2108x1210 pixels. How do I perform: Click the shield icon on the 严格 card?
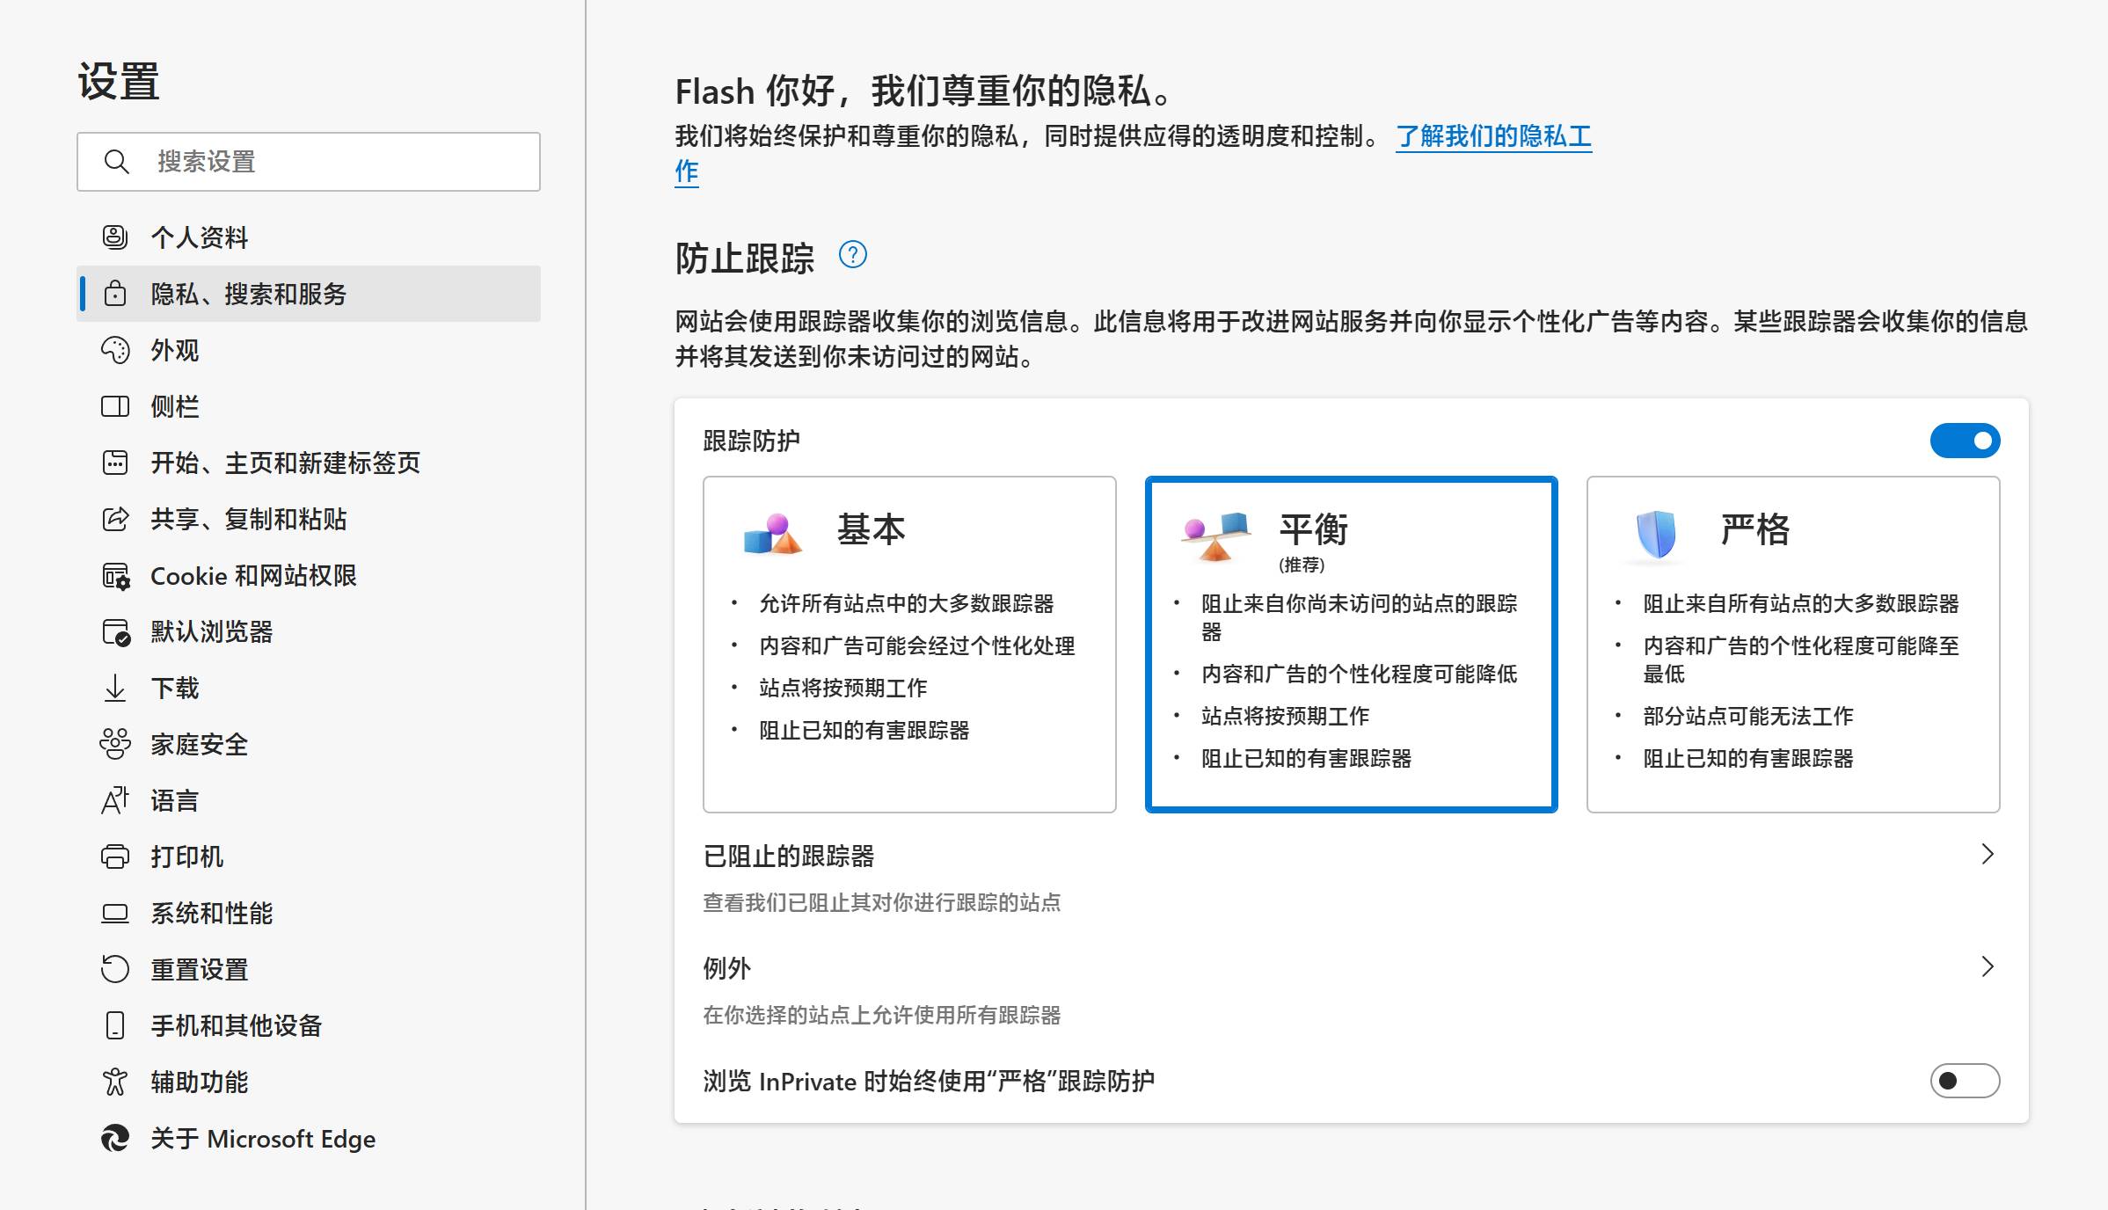coord(1656,534)
